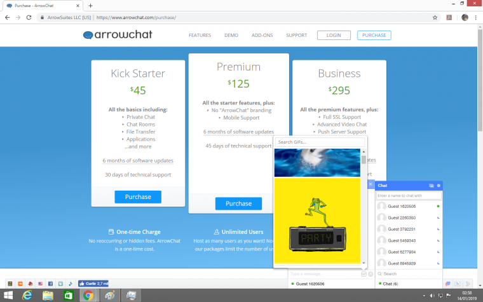Select the dolphin water GIF

[317, 163]
